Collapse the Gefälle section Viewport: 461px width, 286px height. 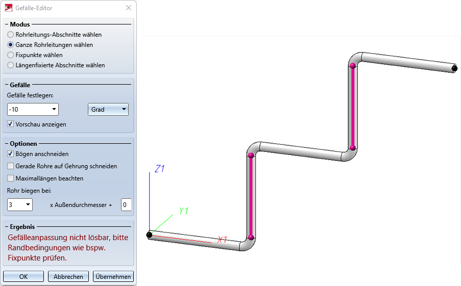pyautogui.click(x=7, y=85)
